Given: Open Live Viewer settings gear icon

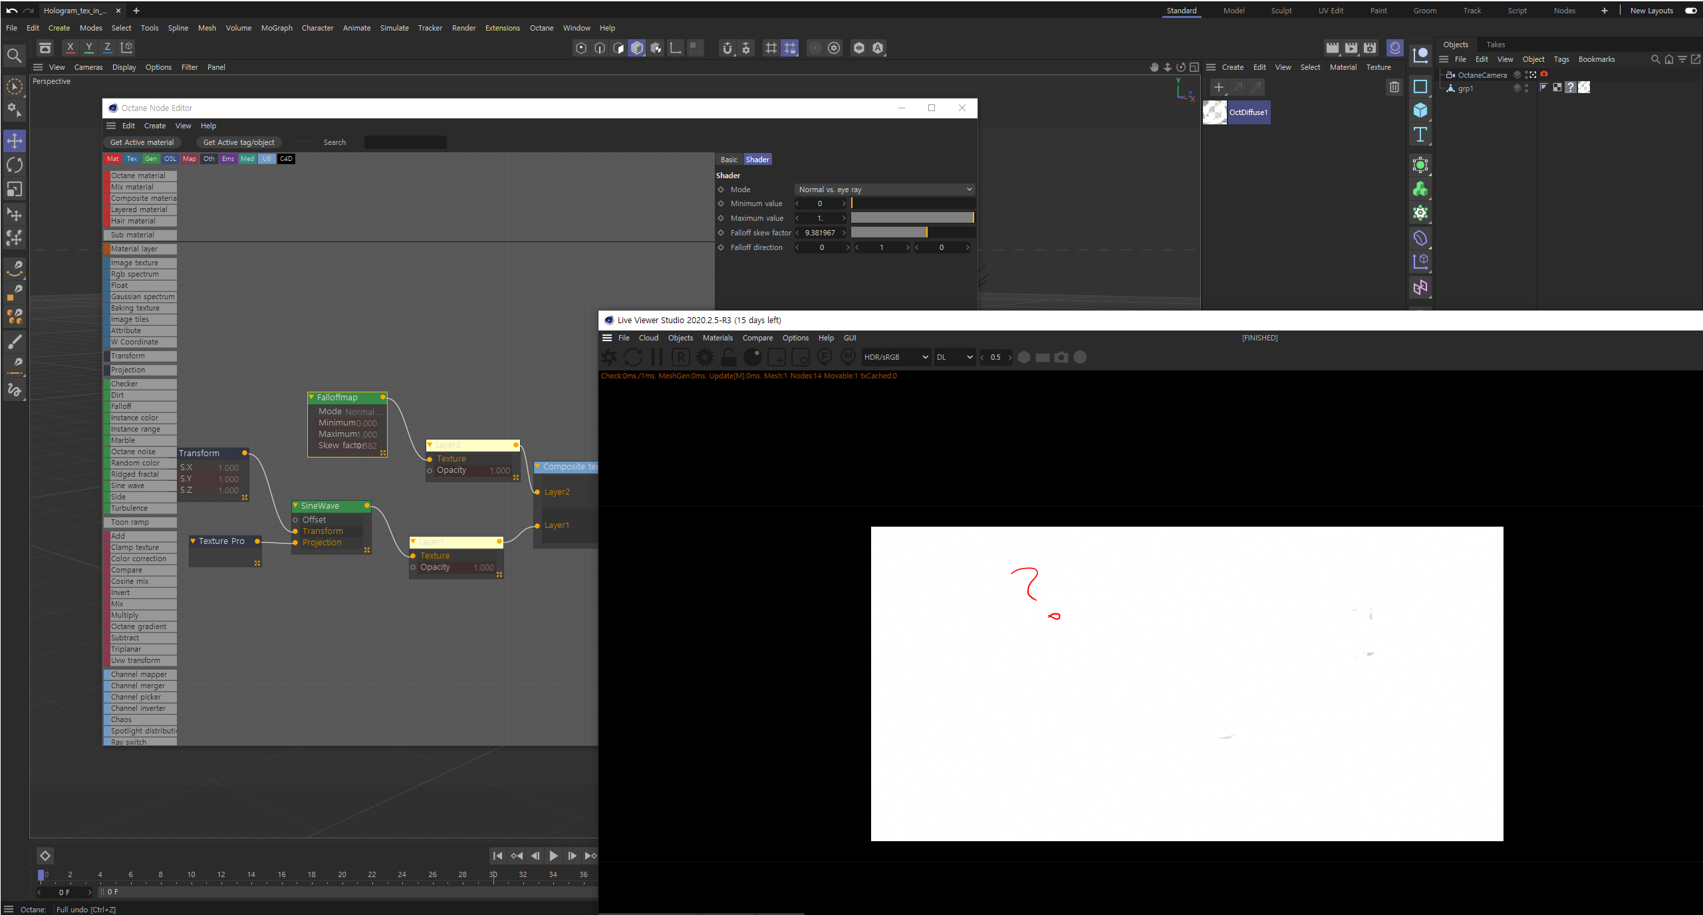Looking at the screenshot, I should coord(705,357).
